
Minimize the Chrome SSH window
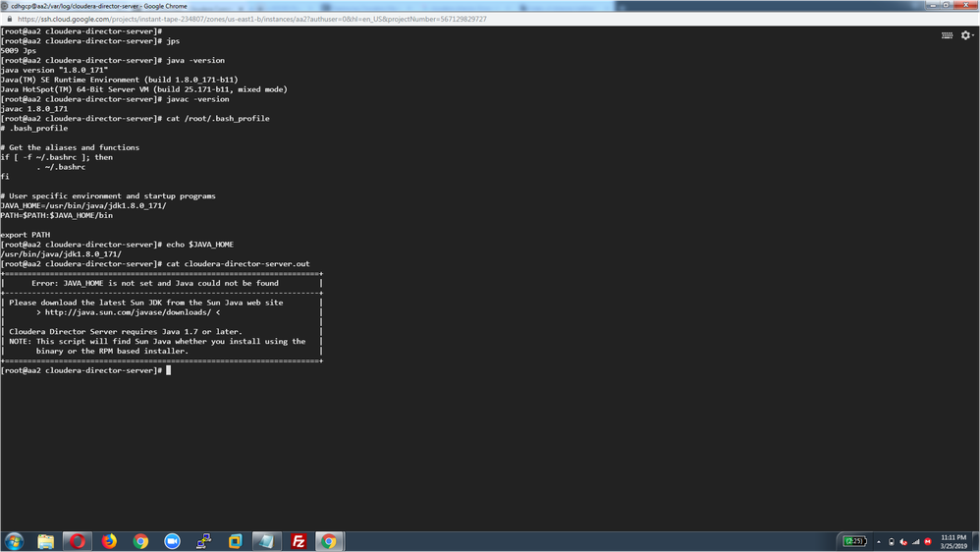pos(933,5)
